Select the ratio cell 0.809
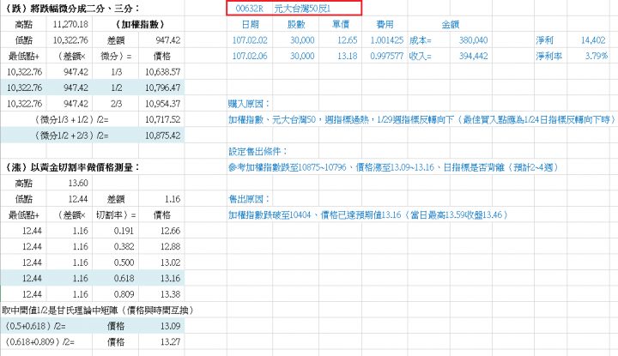Image resolution: width=618 pixels, height=356 pixels. point(124,294)
